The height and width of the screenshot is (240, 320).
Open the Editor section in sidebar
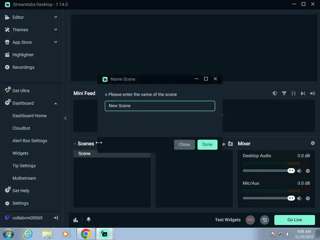(x=18, y=17)
